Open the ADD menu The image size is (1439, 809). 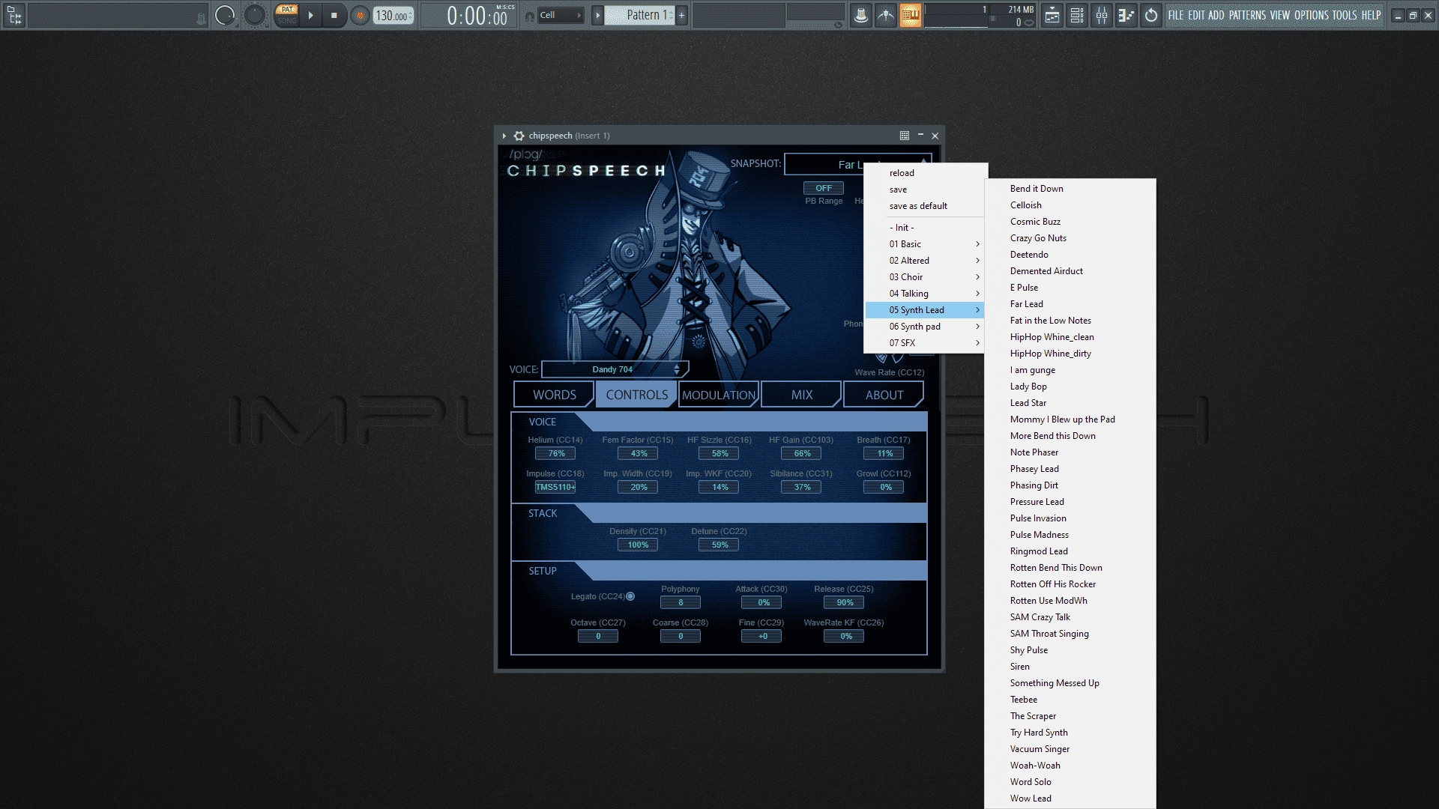tap(1216, 15)
